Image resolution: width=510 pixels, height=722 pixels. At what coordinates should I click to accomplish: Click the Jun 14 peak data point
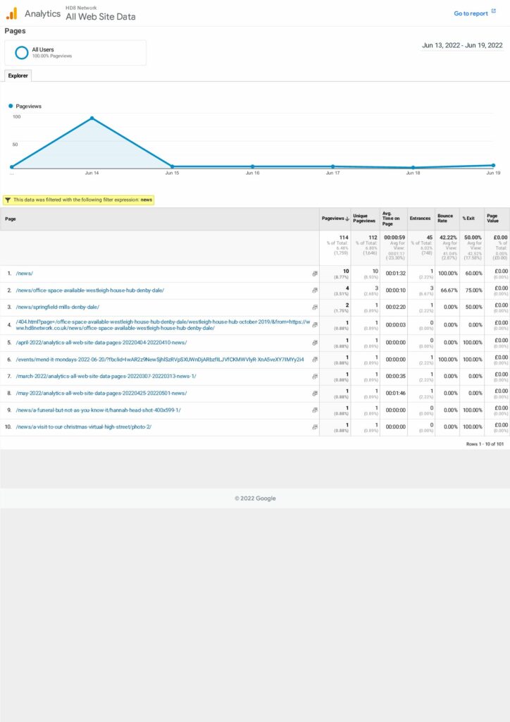92,118
